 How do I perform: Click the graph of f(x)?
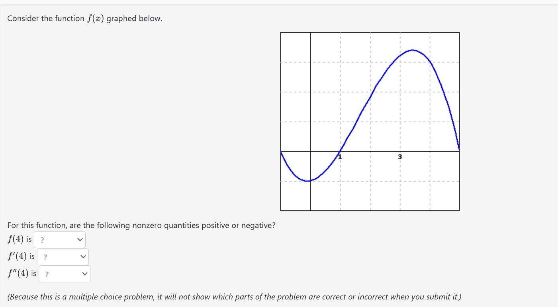pyautogui.click(x=370, y=122)
